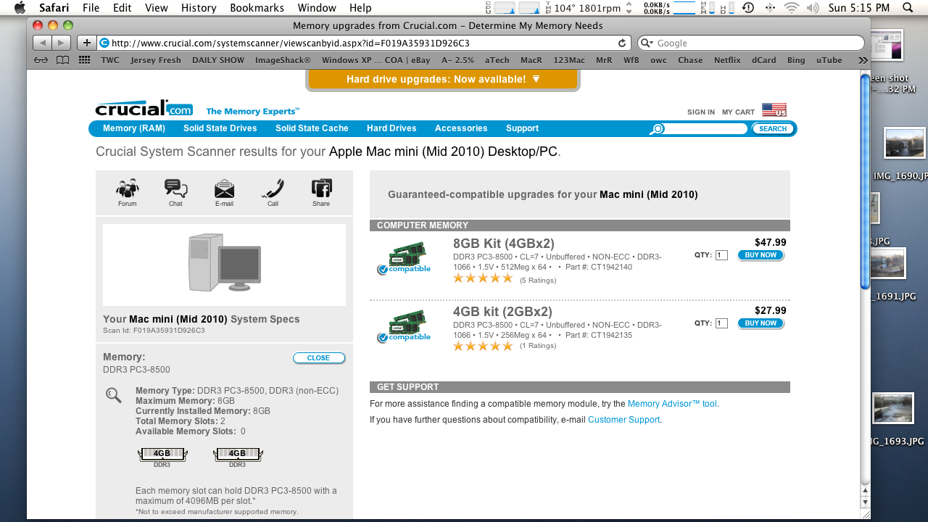This screenshot has width=928, height=522.
Task: Click the page vertical scrollbar thumb
Action: click(x=864, y=181)
